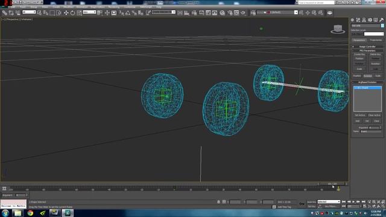
Task: Click the Clear Active button
Action: coord(374,115)
